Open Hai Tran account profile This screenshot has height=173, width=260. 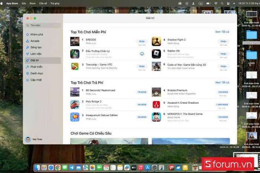pos(34,139)
